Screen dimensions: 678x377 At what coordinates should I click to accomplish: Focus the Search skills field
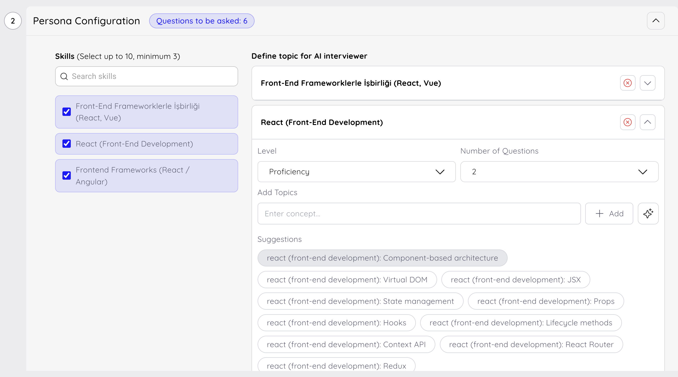click(147, 76)
